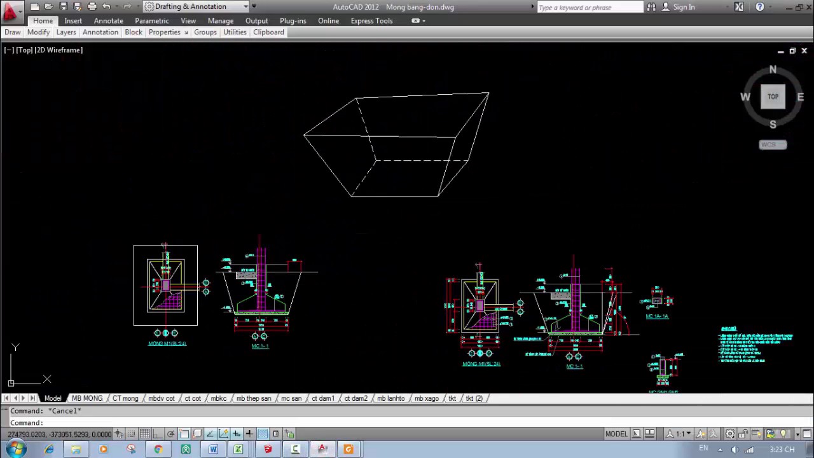Click the Workspace Switching gear icon
814x458 pixels.
[730, 434]
